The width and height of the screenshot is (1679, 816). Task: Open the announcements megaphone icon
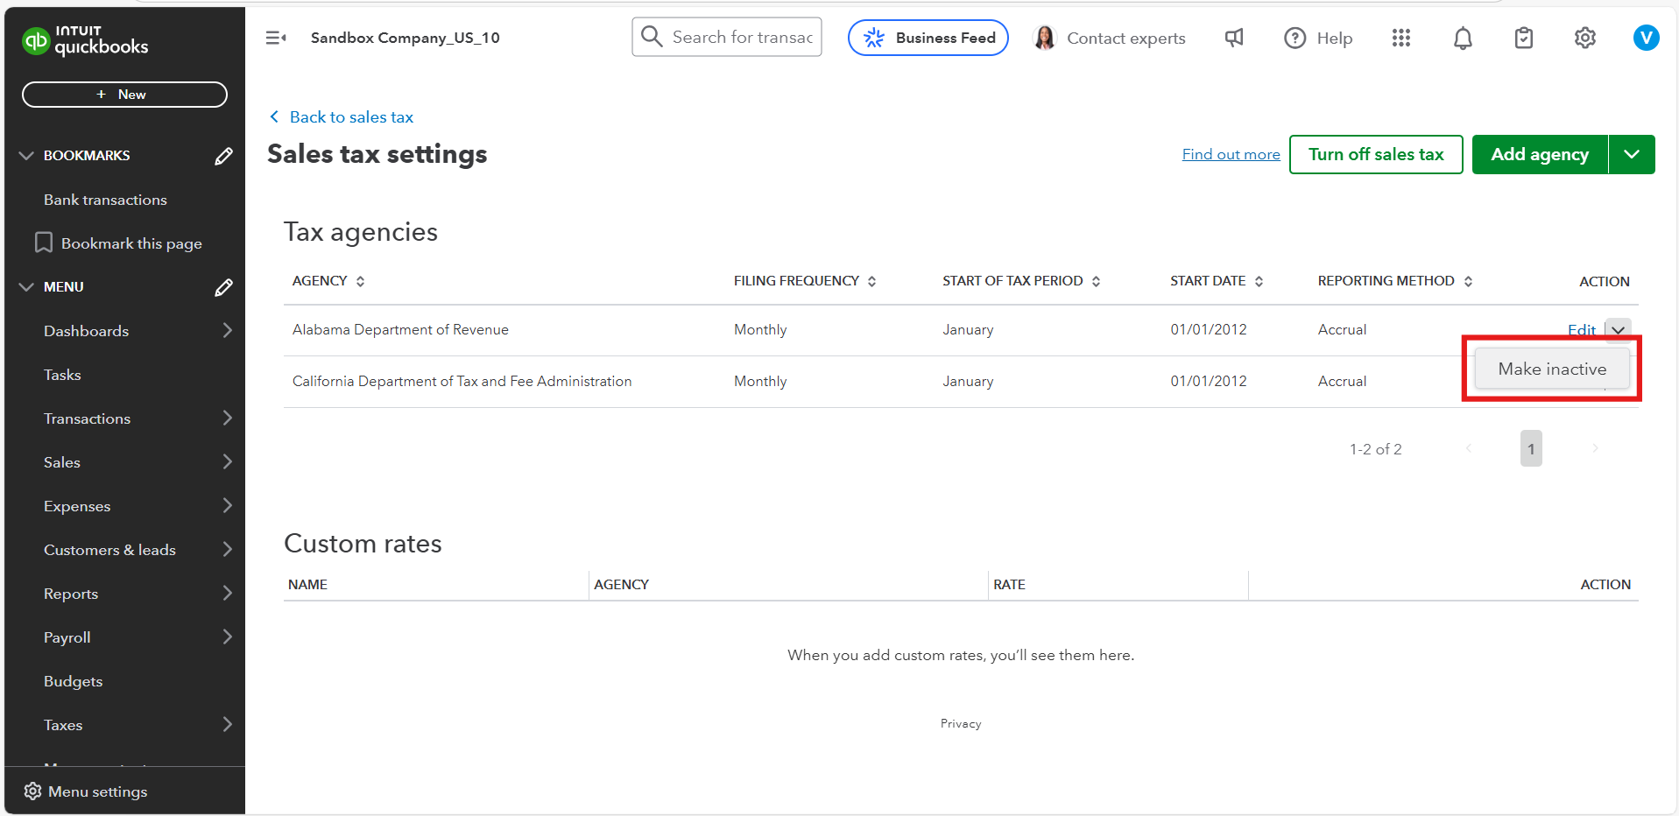point(1234,38)
